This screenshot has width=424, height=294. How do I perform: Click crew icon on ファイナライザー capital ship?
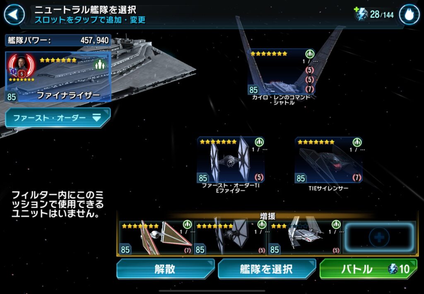click(x=100, y=64)
